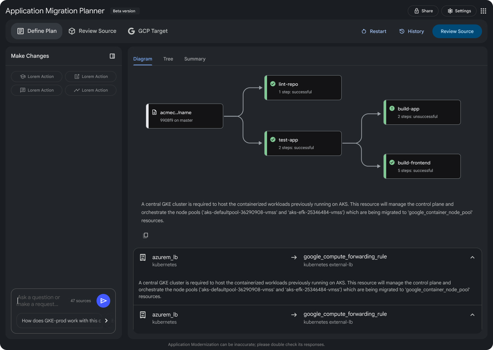Toggle the Make Changes side panel icon
The width and height of the screenshot is (493, 350).
[x=112, y=56]
